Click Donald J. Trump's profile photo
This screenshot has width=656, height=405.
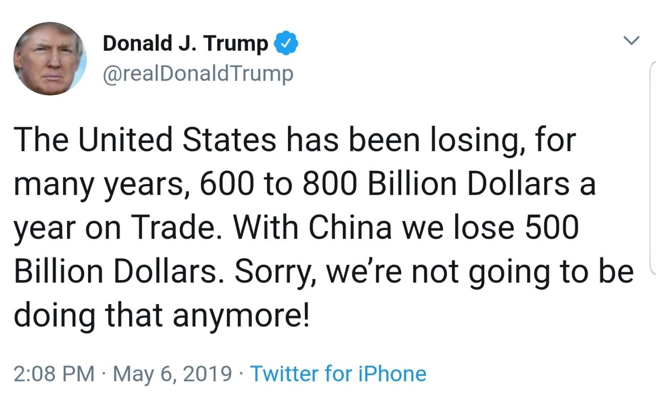[50, 58]
